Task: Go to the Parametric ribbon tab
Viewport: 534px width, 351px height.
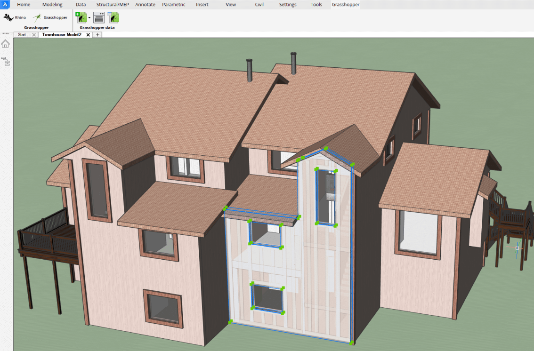Action: (174, 5)
